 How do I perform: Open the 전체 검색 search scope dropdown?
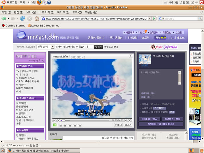click(x=45, y=47)
